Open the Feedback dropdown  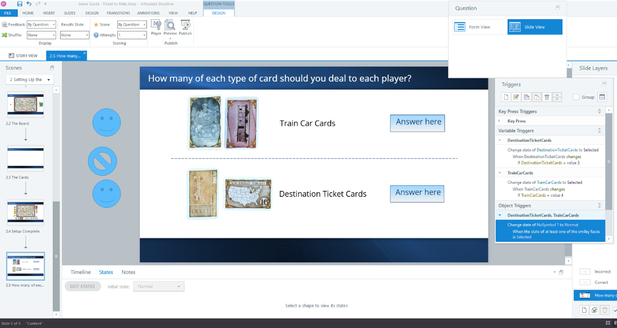click(42, 24)
